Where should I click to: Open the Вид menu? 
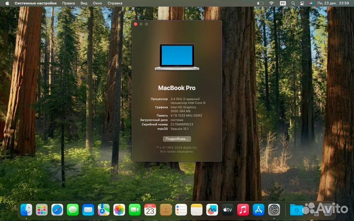(84, 3)
